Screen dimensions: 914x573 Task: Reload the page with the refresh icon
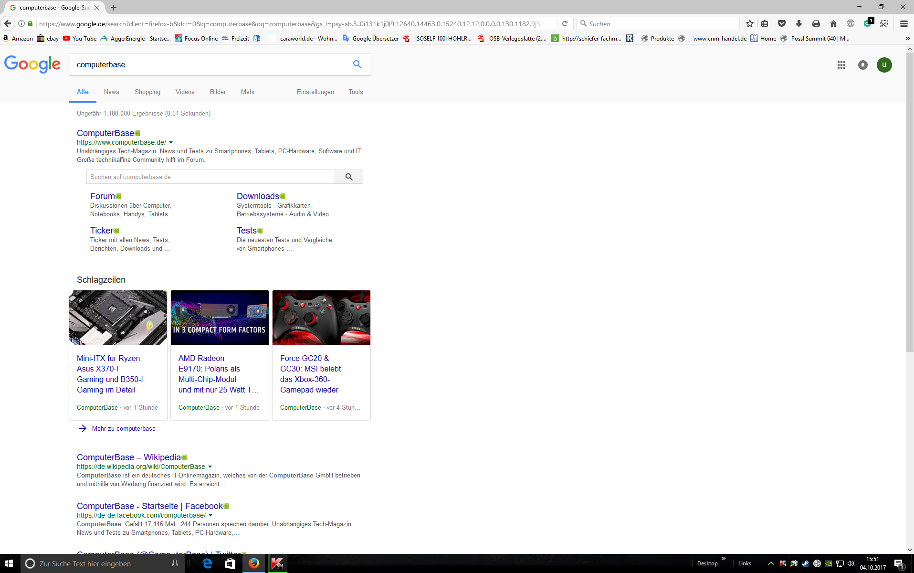(565, 23)
